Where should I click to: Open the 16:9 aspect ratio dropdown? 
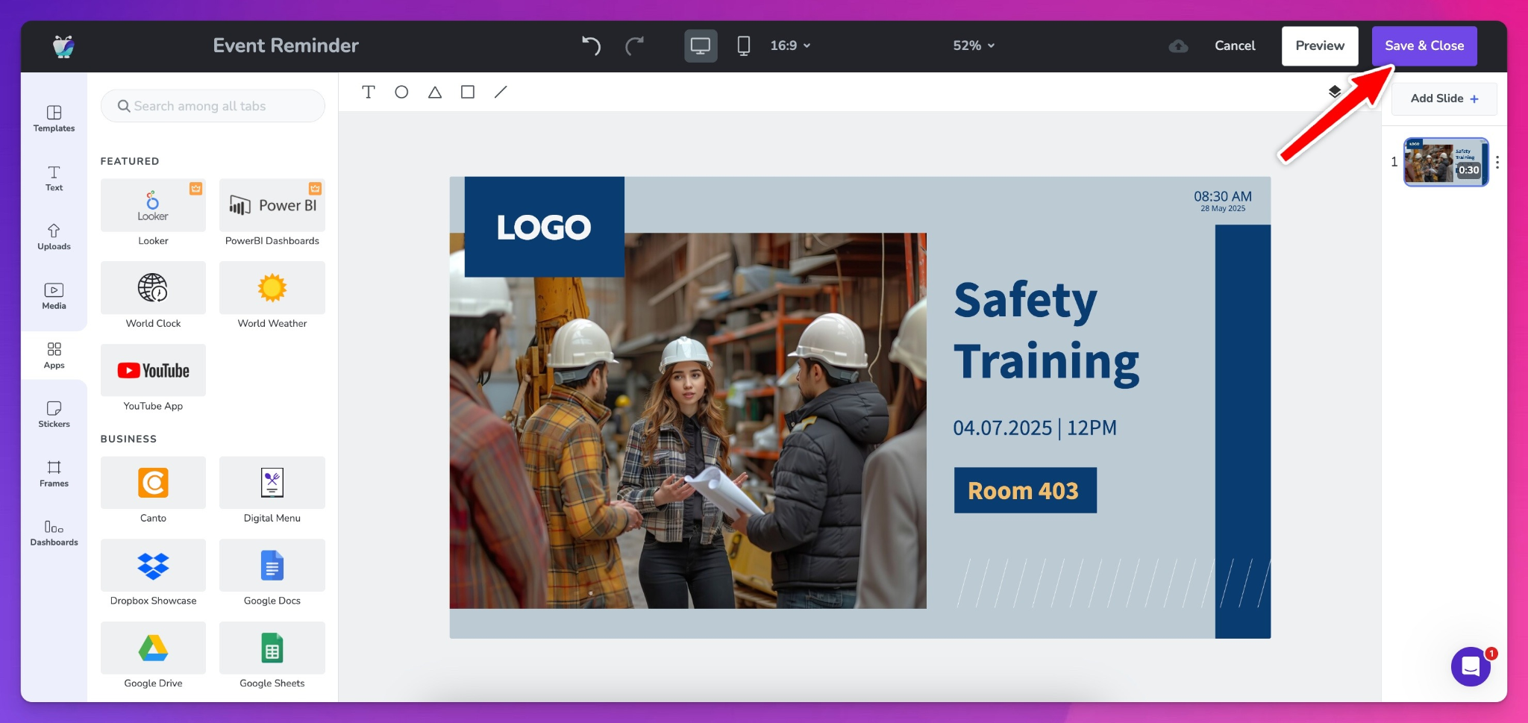[x=790, y=46]
